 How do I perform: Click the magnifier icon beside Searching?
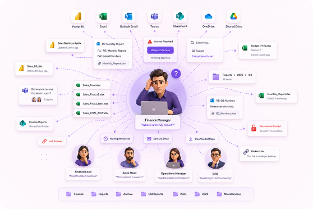(192, 43)
